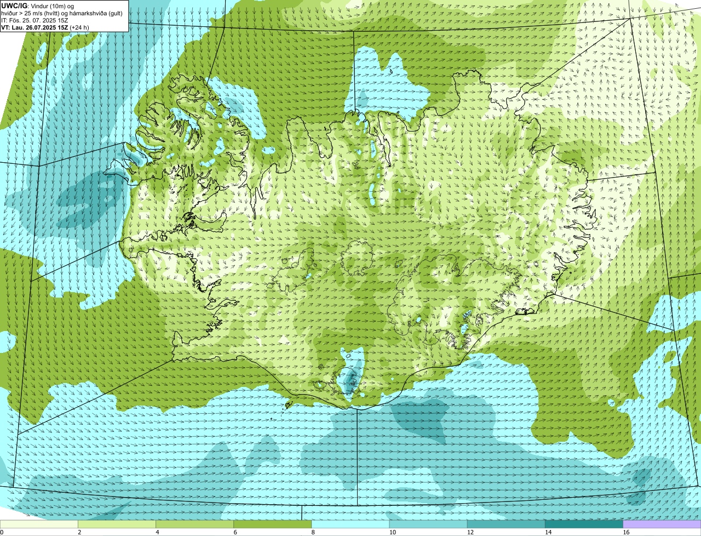The image size is (701, 536).
Task: Click the title line 'UWC/IG: Vindur (10m) og'
Action: (37, 5)
